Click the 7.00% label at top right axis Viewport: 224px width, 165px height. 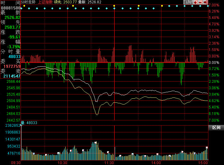pyautogui.click(x=214, y=5)
